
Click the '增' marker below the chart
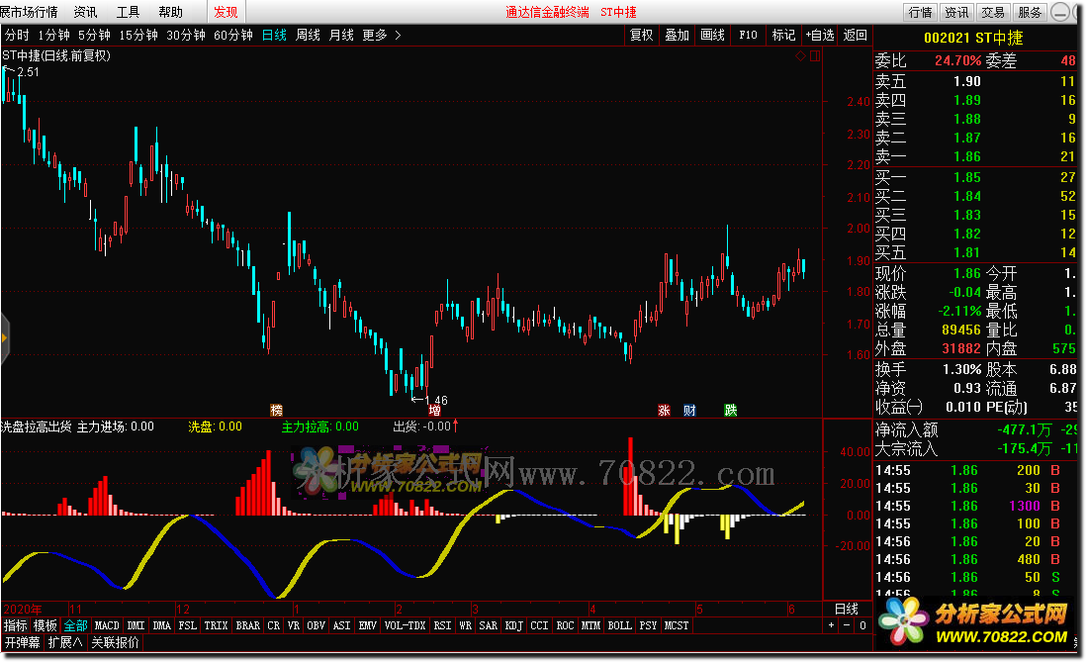tap(434, 410)
